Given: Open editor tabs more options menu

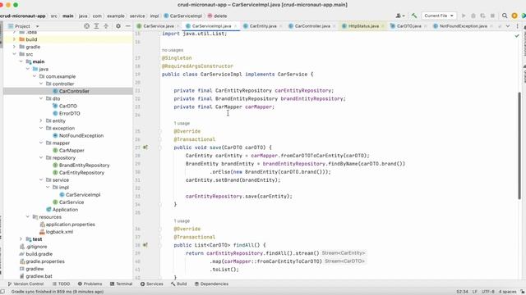Looking at the screenshot, I should tap(517, 26).
